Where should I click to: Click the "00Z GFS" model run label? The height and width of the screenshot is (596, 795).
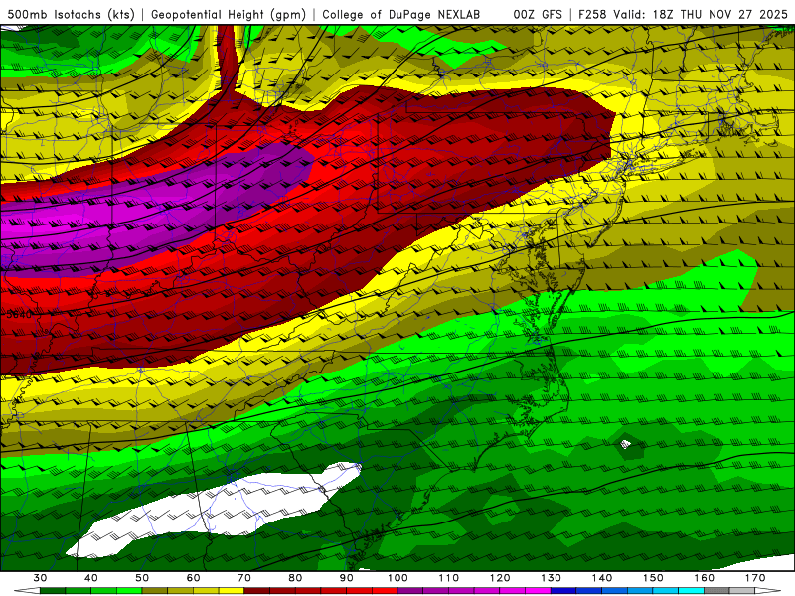coord(538,15)
